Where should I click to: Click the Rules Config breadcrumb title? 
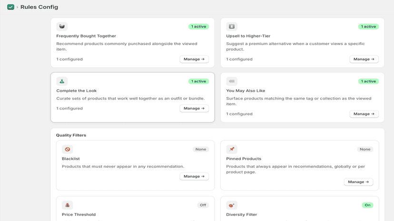(39, 7)
